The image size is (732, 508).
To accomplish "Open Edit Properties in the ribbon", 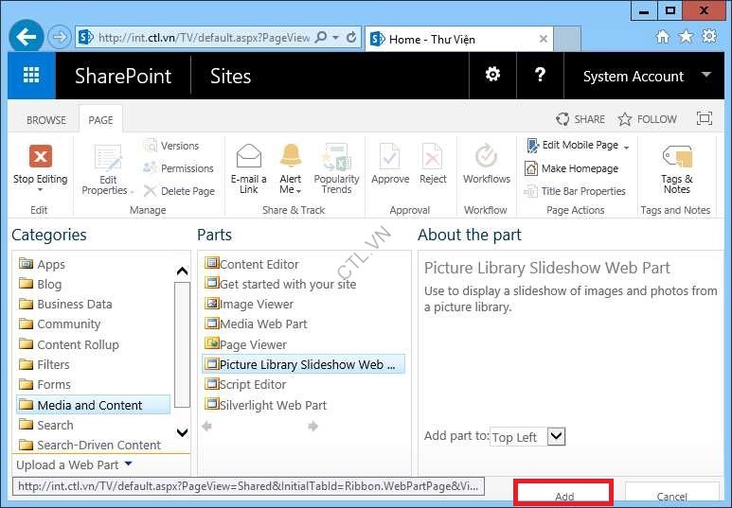I will 108,163.
